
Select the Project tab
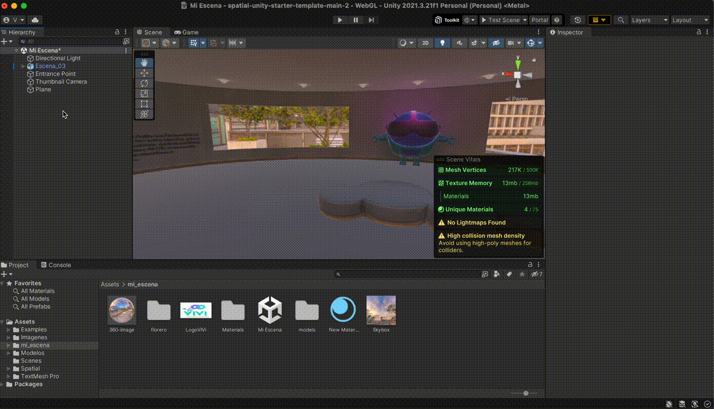click(15, 265)
